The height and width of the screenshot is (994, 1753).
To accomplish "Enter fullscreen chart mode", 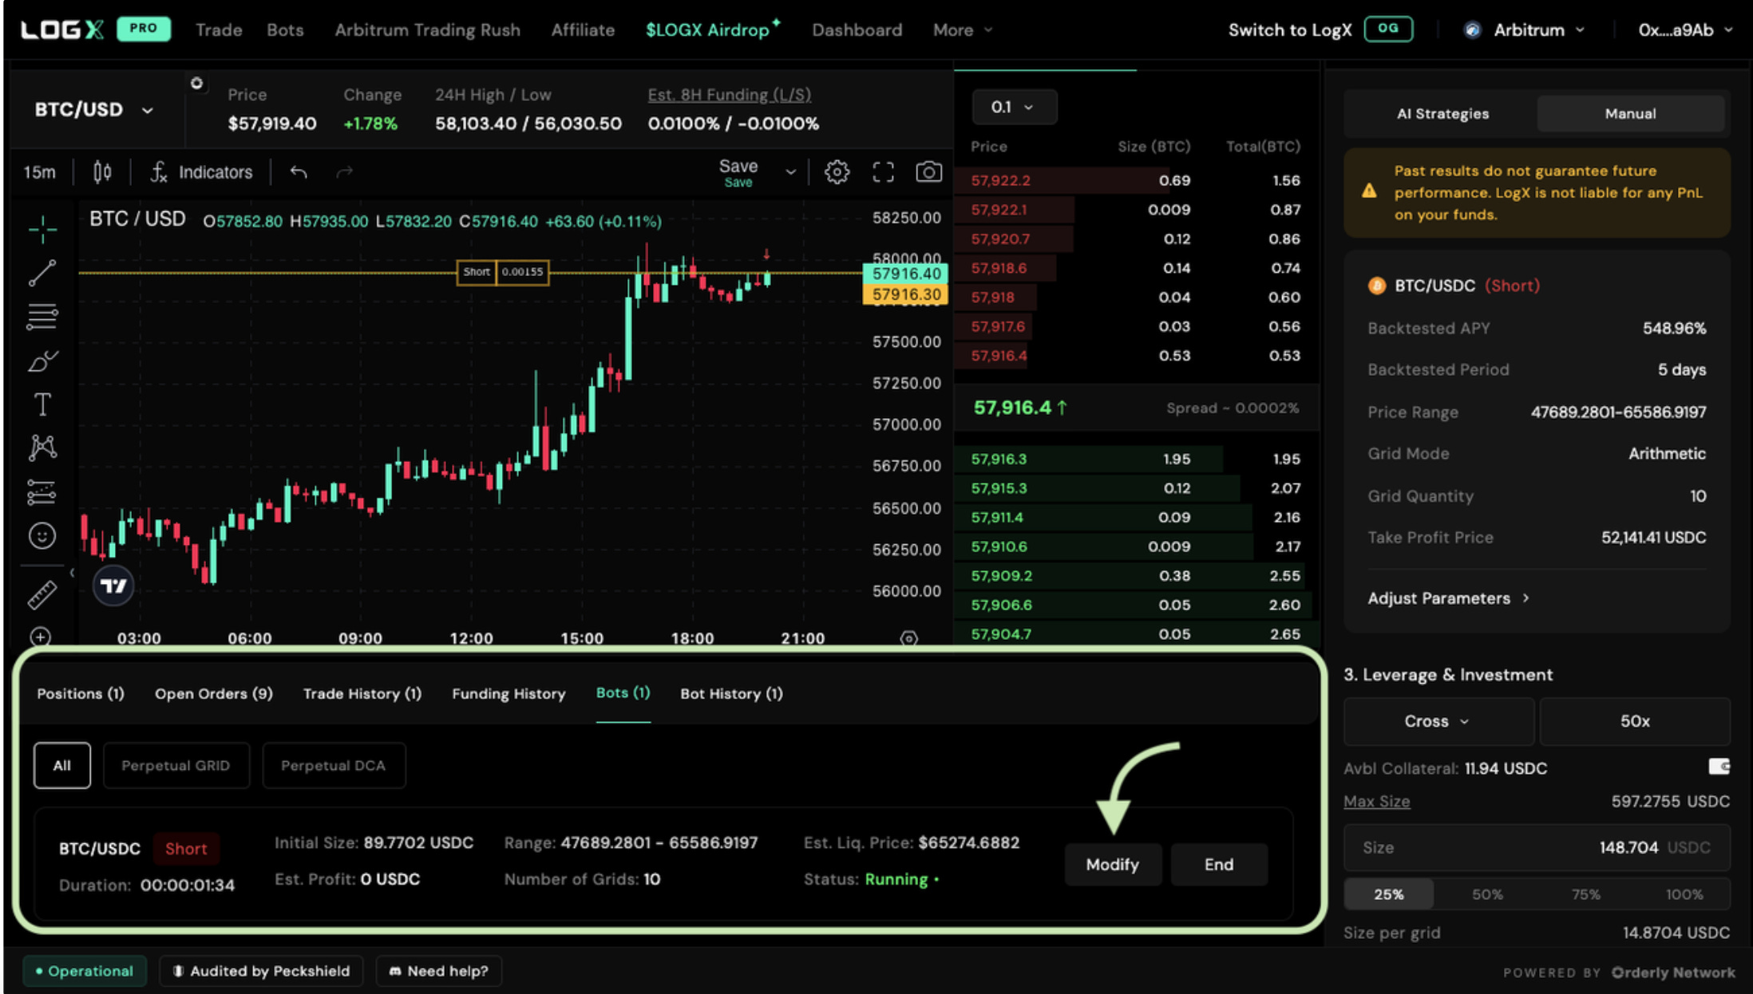I will [883, 172].
